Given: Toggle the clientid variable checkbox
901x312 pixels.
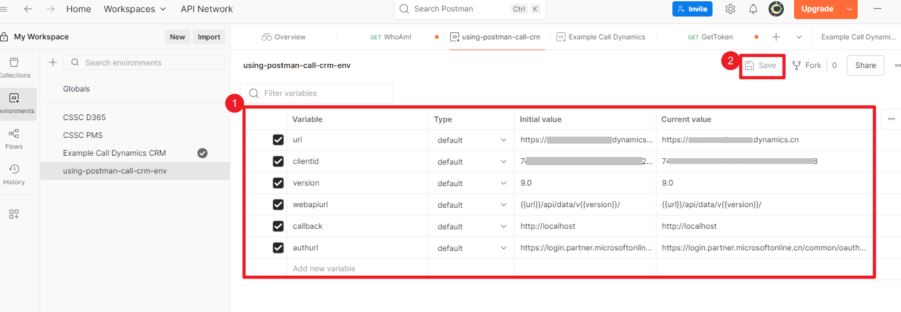Looking at the screenshot, I should pyautogui.click(x=278, y=161).
